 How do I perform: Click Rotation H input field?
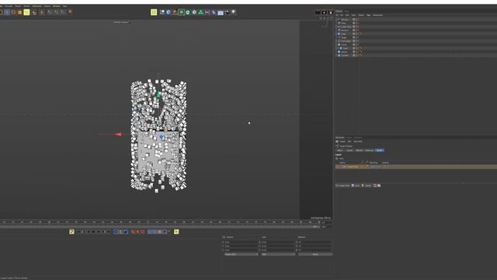(315, 242)
